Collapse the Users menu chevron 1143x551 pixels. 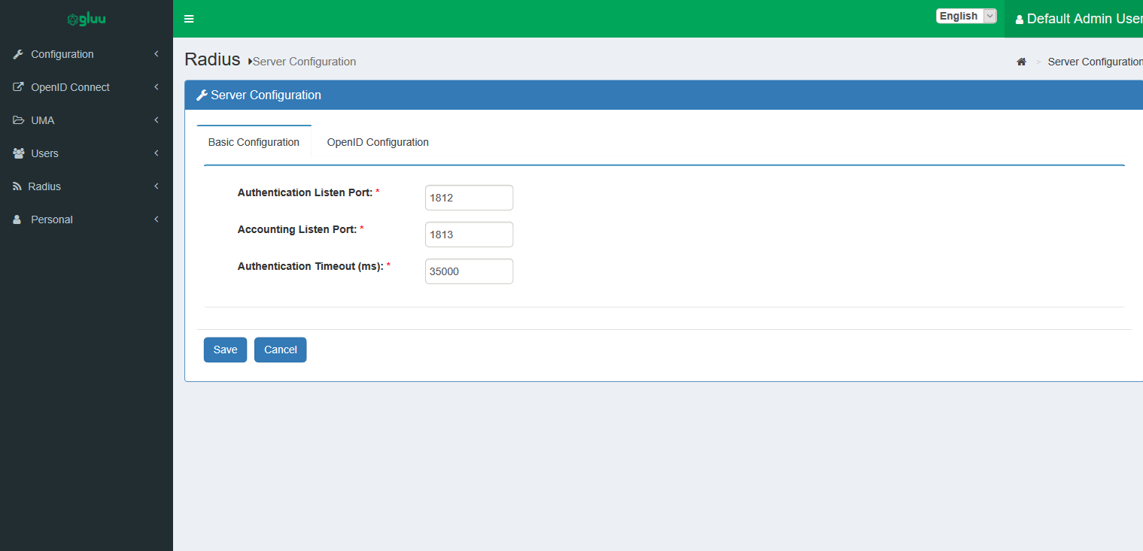[156, 153]
